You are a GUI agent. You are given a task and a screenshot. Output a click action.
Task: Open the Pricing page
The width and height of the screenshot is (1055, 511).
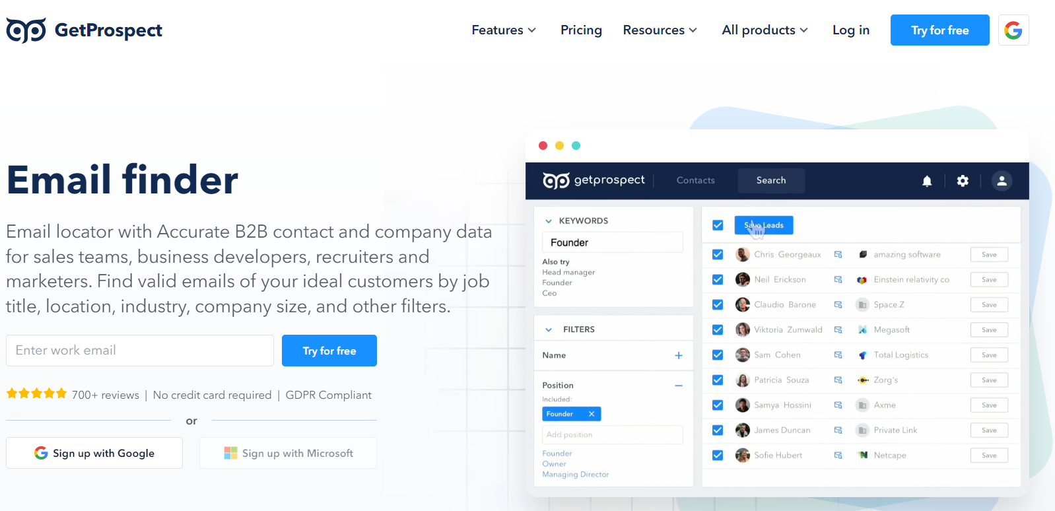(x=581, y=30)
